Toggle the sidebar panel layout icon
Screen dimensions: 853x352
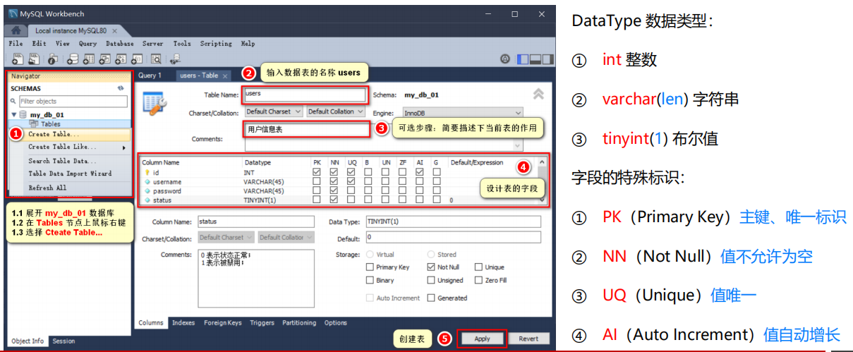pyautogui.click(x=523, y=59)
